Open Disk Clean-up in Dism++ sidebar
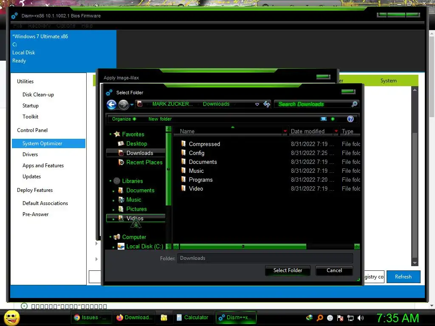Screen dimensions: 435x326 point(38,95)
